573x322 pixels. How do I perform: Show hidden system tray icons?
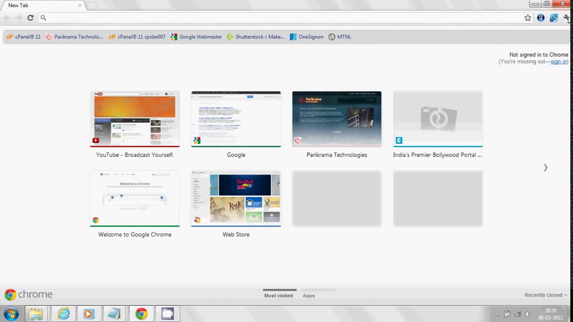pos(497,314)
